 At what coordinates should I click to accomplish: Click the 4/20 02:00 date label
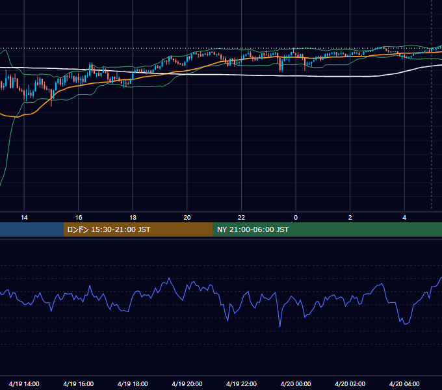(x=350, y=383)
